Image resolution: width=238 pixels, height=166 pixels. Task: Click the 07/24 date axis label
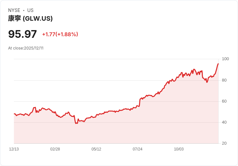click(x=137, y=149)
